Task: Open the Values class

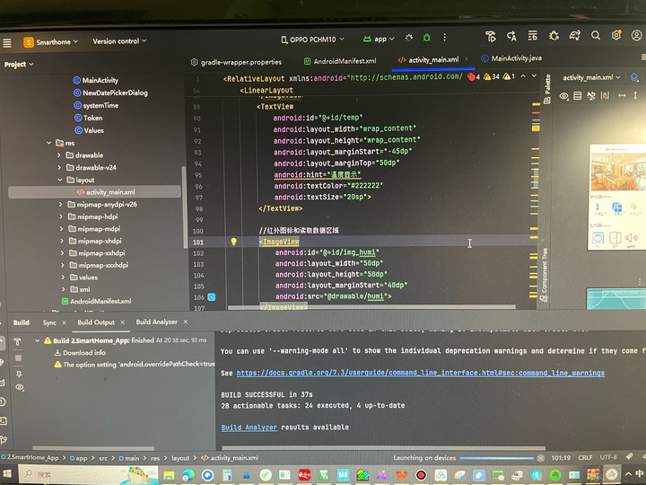Action: [90, 130]
